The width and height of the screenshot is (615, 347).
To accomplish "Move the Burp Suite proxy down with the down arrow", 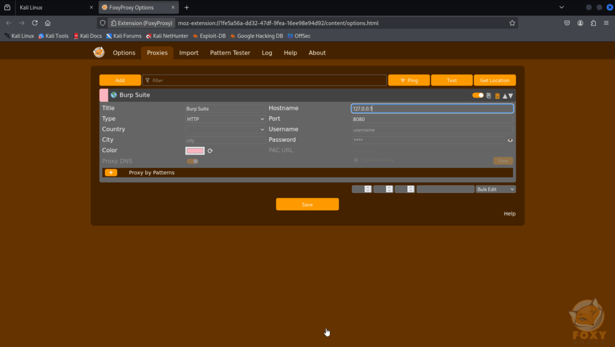I will tap(510, 96).
